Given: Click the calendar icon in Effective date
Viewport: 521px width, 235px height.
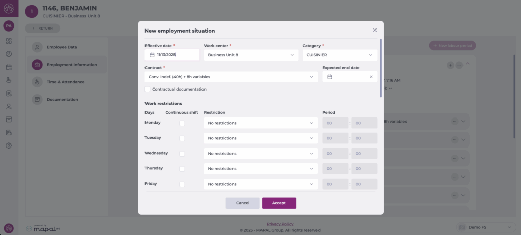Looking at the screenshot, I should pos(152,55).
